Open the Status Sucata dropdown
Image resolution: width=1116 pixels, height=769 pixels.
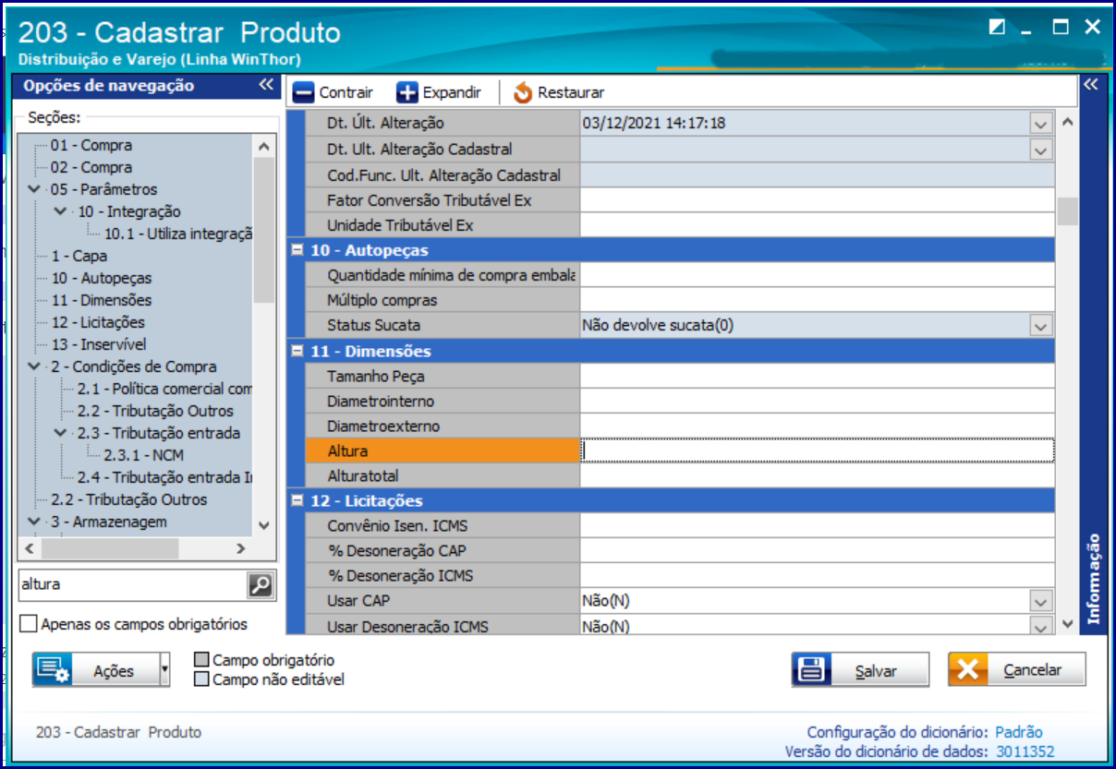tap(1041, 326)
